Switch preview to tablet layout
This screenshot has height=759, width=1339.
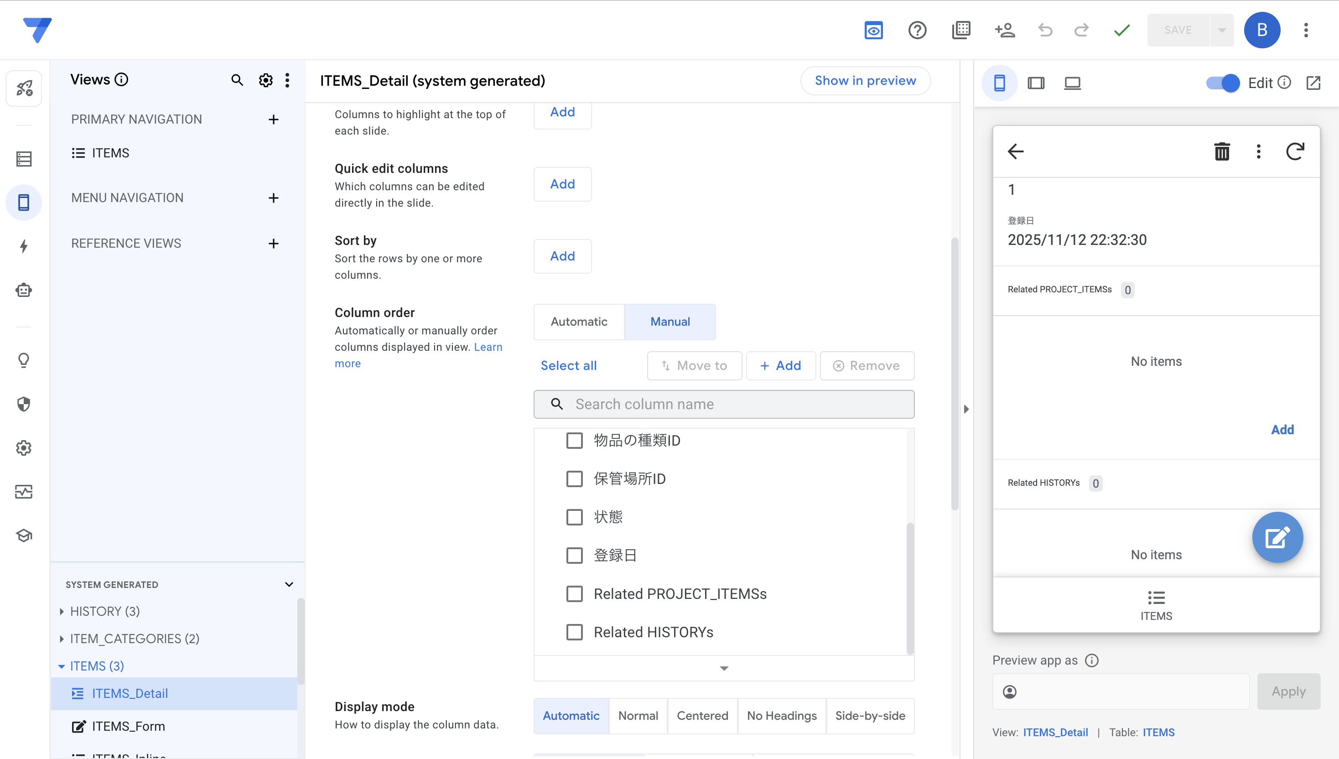(1036, 83)
